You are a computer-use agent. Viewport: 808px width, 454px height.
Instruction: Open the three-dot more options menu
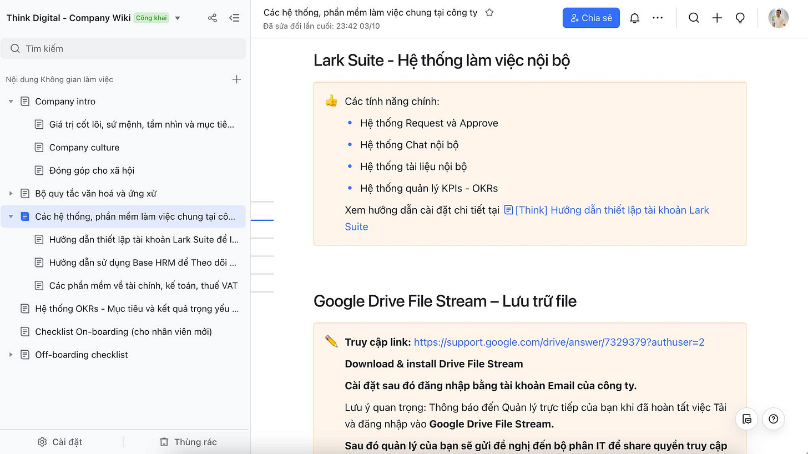tap(658, 18)
